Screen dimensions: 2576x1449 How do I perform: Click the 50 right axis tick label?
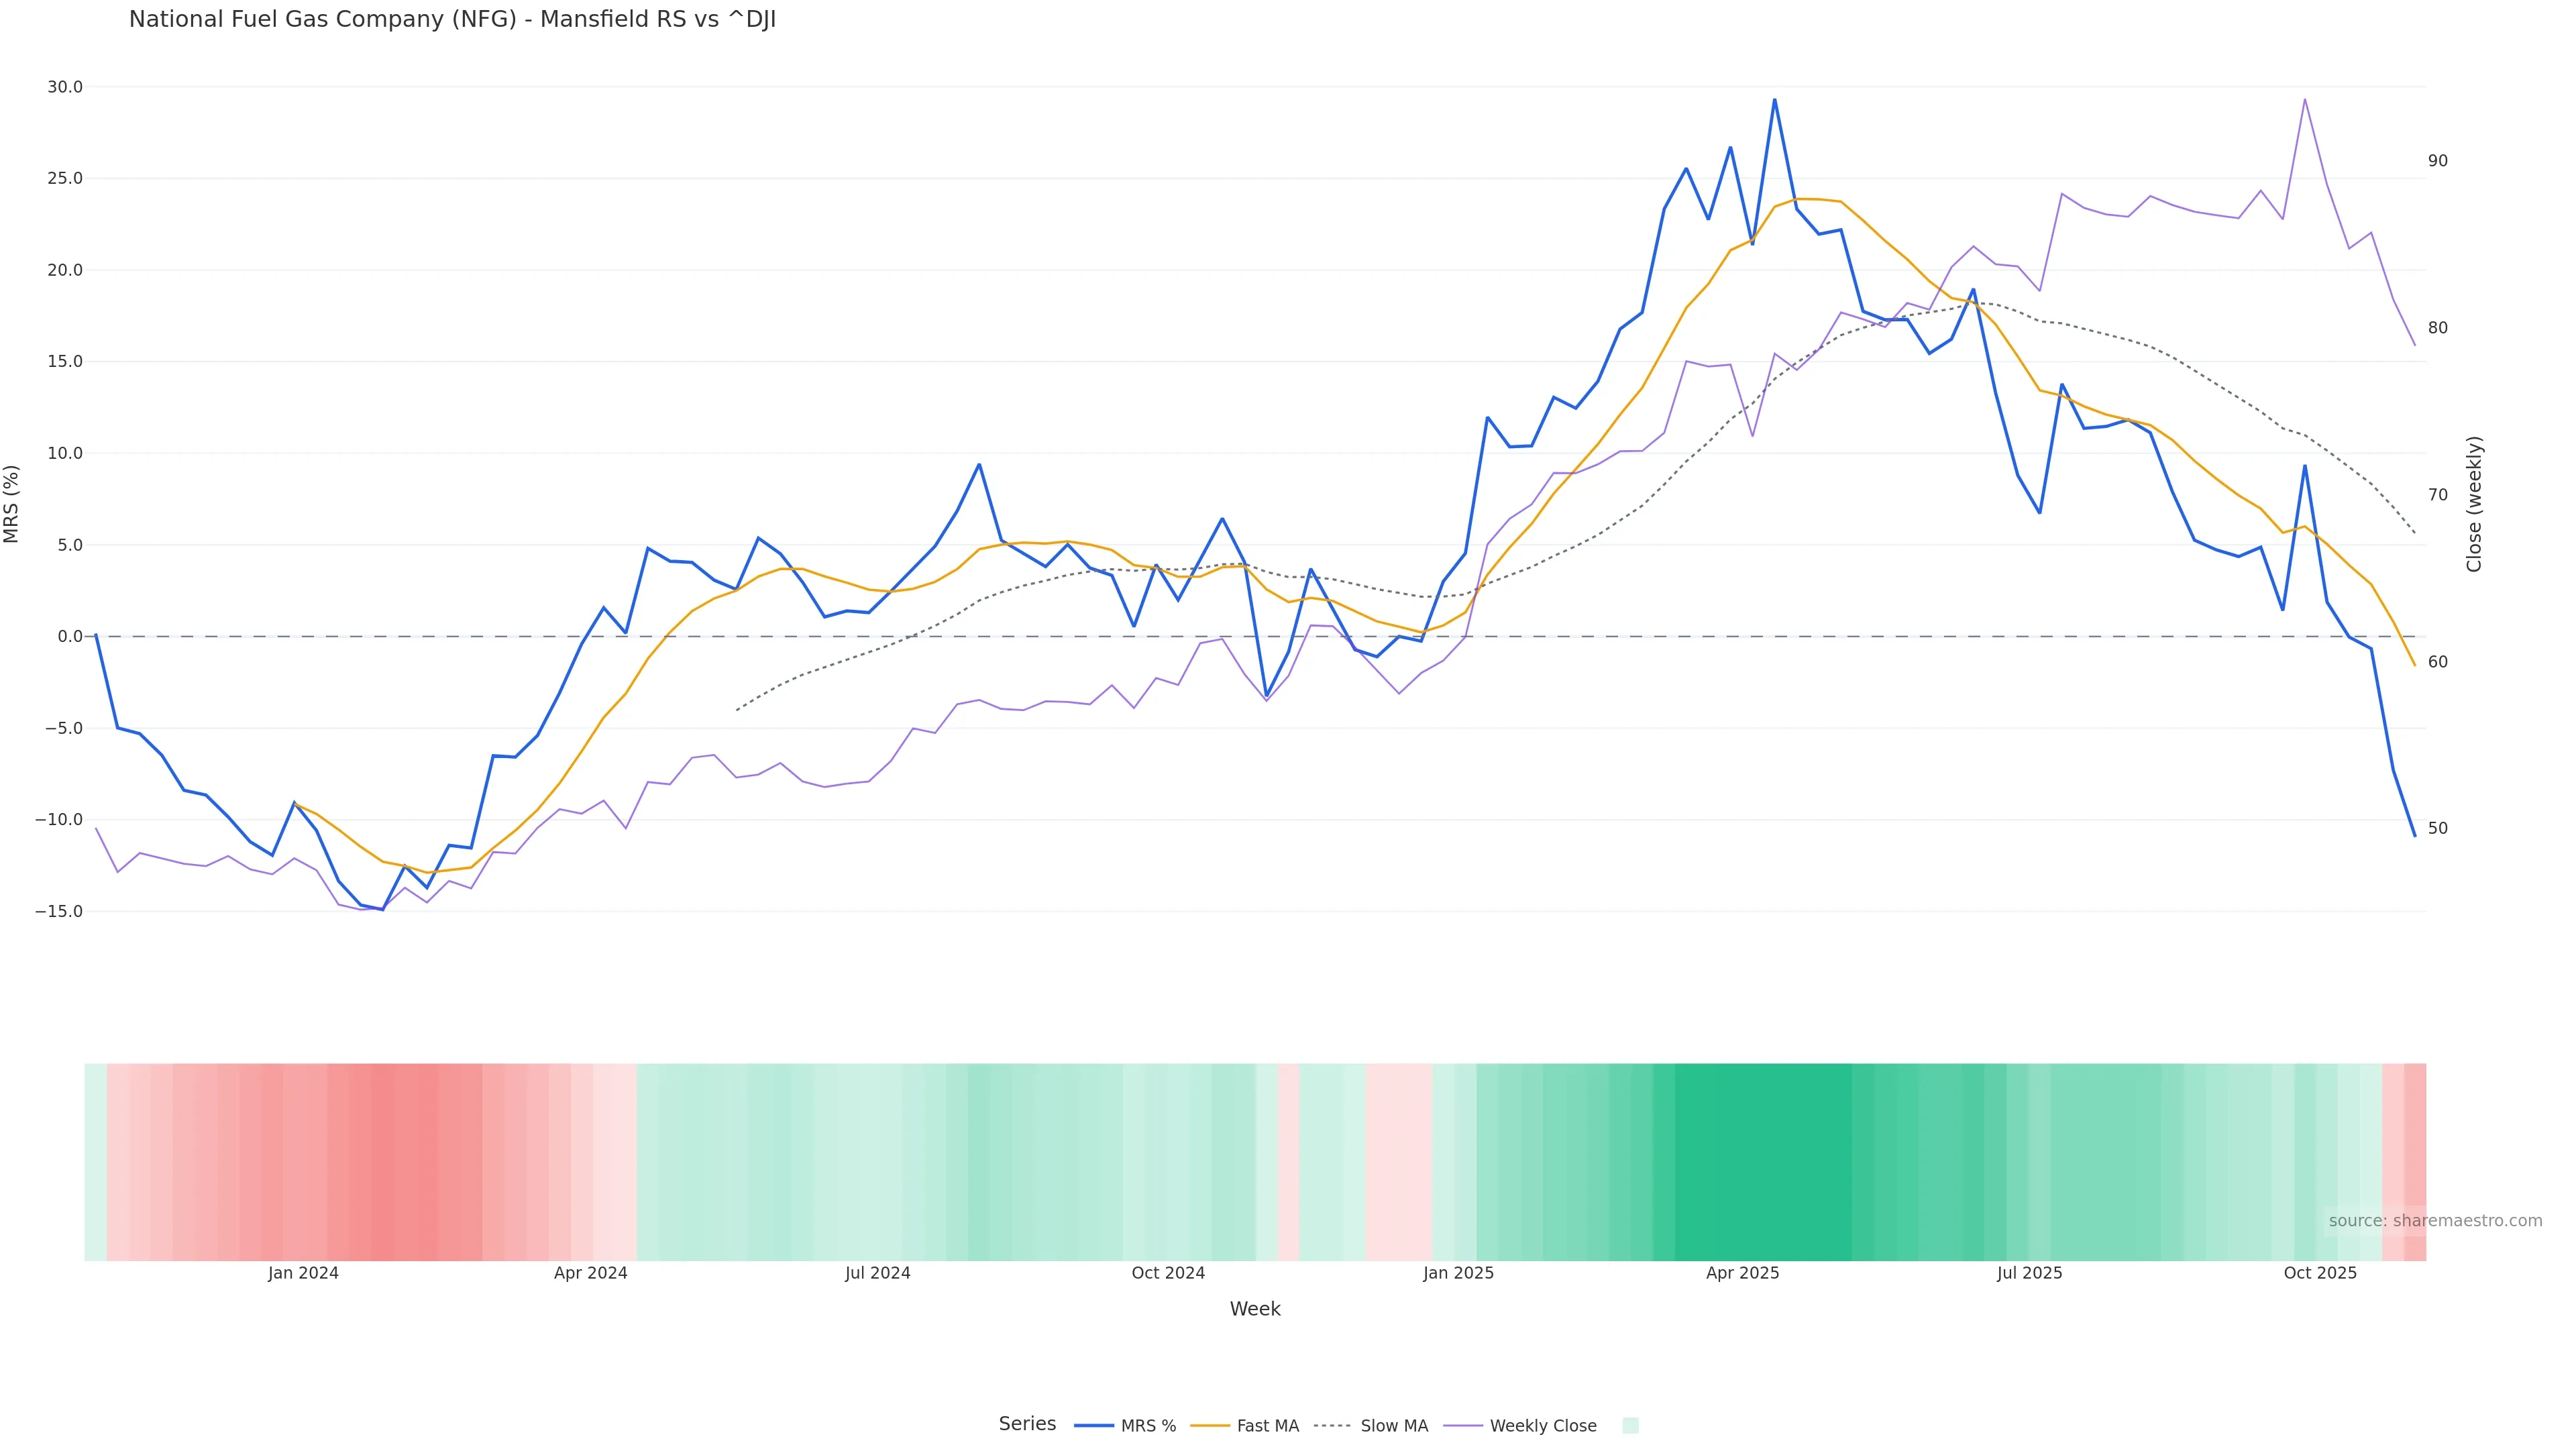point(2438,828)
